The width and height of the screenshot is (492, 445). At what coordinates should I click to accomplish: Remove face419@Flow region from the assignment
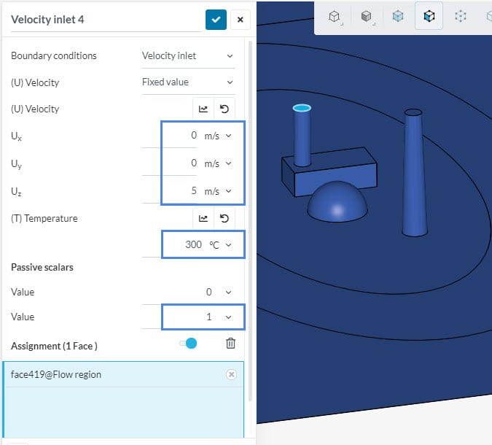tap(231, 374)
